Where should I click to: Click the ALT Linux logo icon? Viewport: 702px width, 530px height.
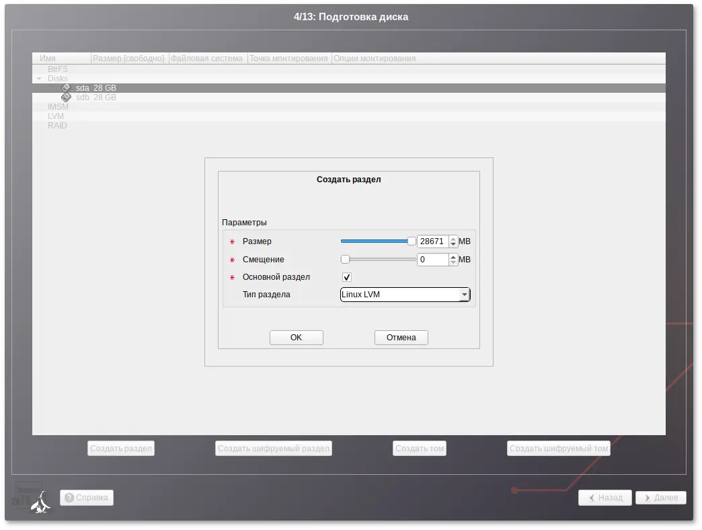point(40,502)
